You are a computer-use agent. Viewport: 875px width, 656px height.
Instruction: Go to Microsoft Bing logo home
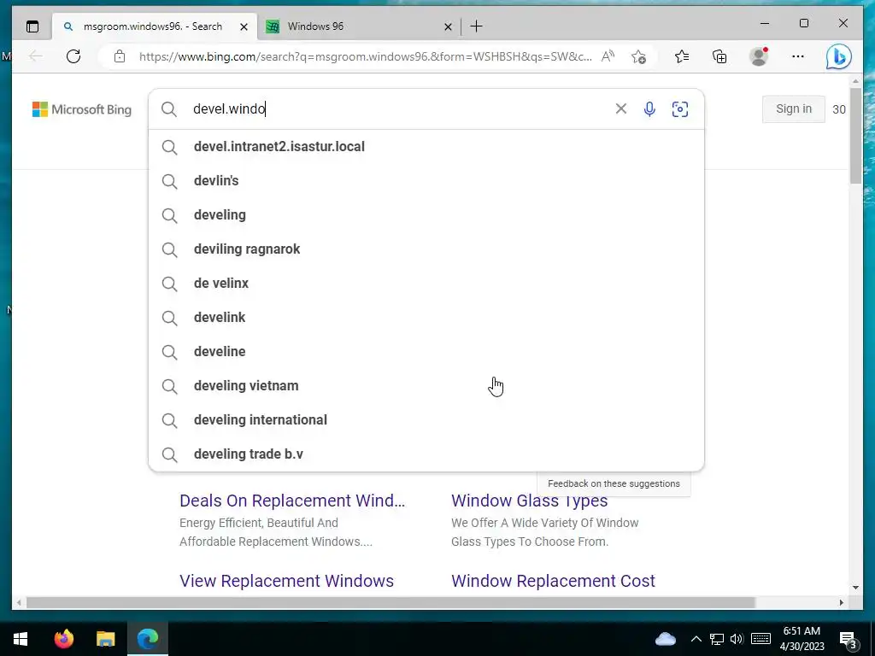point(82,109)
